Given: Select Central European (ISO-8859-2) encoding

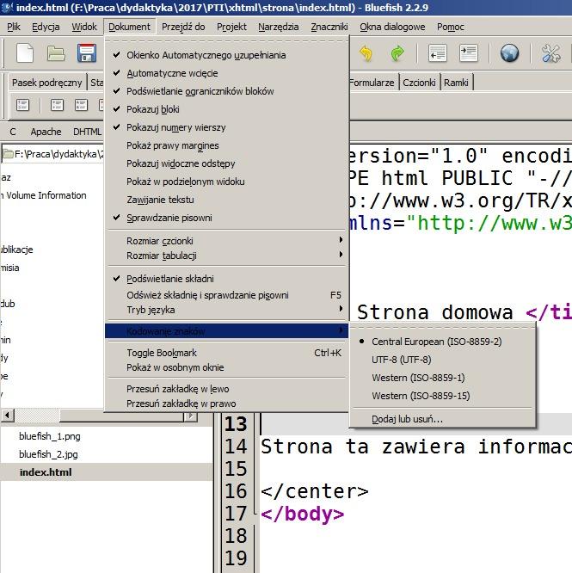Looking at the screenshot, I should 442,342.
